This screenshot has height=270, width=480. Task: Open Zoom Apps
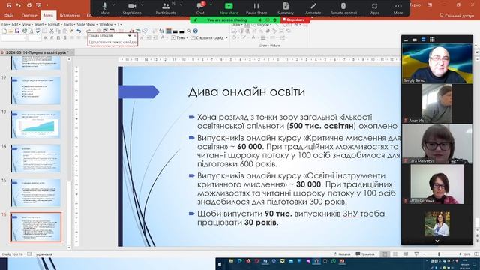pos(374,8)
